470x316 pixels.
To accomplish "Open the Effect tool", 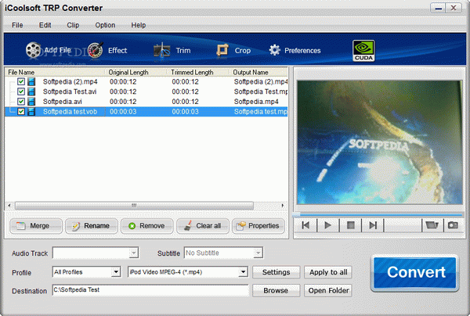I will tap(108, 50).
